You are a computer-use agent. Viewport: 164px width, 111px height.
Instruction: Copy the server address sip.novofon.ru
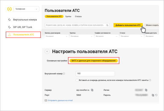point(92,90)
